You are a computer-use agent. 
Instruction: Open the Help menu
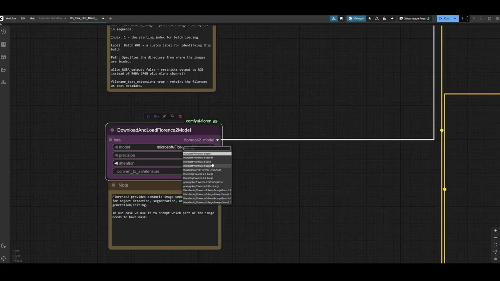(x=32, y=18)
